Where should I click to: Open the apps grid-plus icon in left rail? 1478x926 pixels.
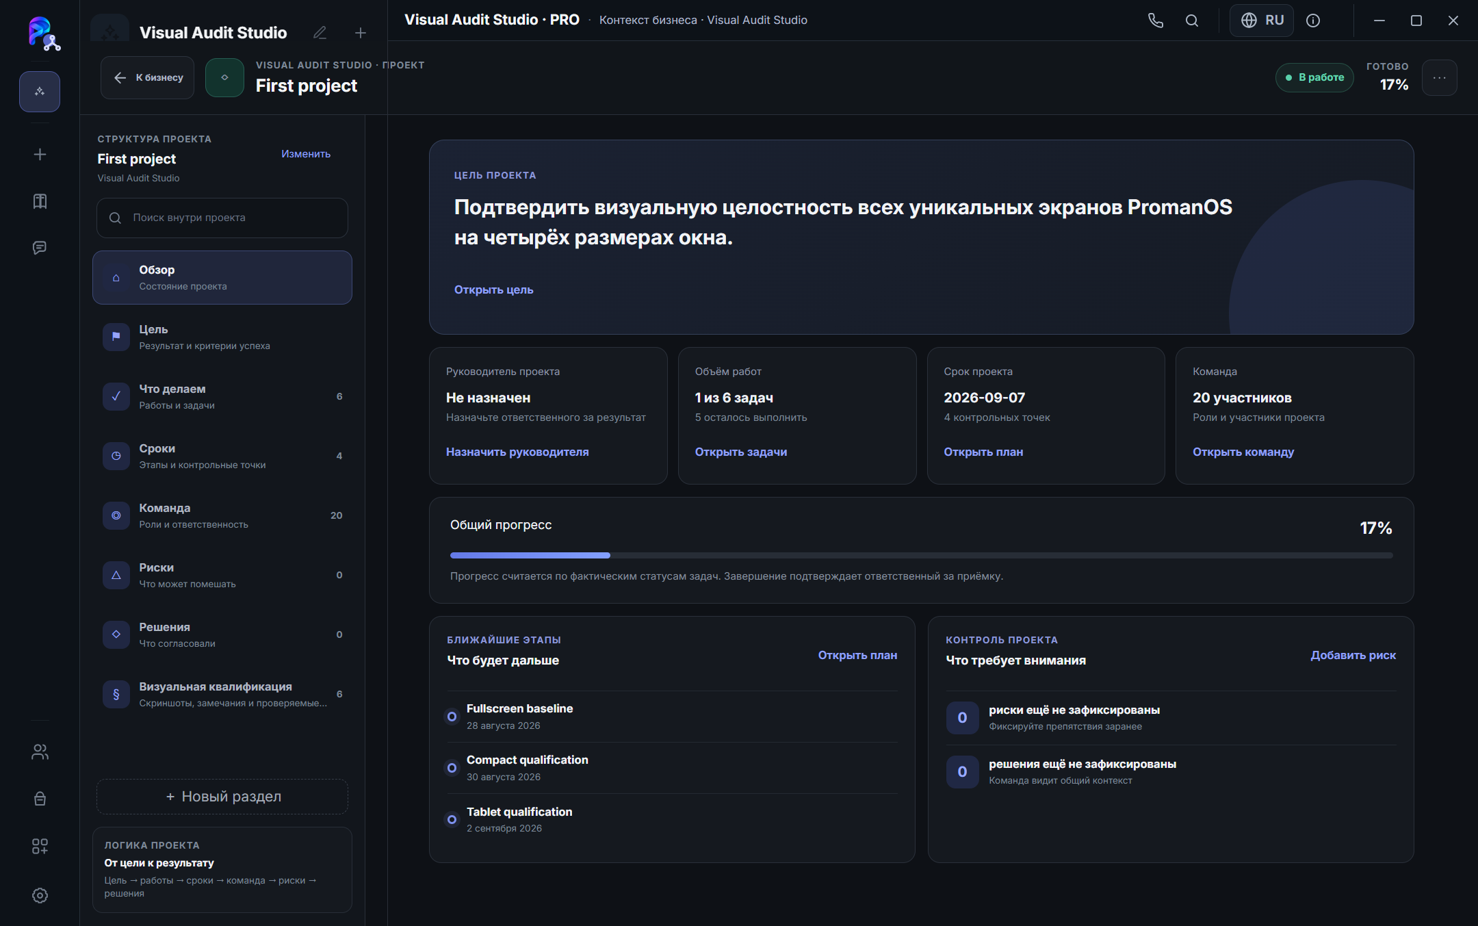40,846
